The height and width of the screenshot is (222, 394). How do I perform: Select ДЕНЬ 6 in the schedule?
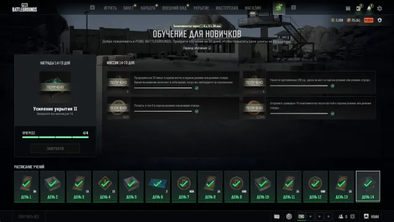[x=158, y=186]
